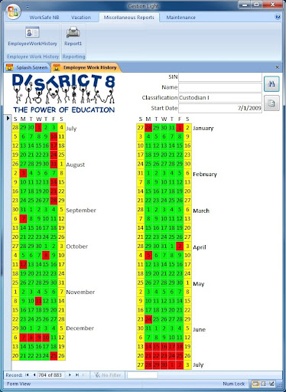Open the Maintenance ribbon tab
This screenshot has width=286, height=392.
click(181, 18)
